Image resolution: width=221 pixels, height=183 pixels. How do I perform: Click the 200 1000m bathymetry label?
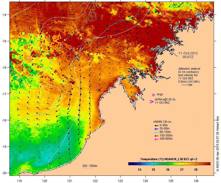click(90, 166)
